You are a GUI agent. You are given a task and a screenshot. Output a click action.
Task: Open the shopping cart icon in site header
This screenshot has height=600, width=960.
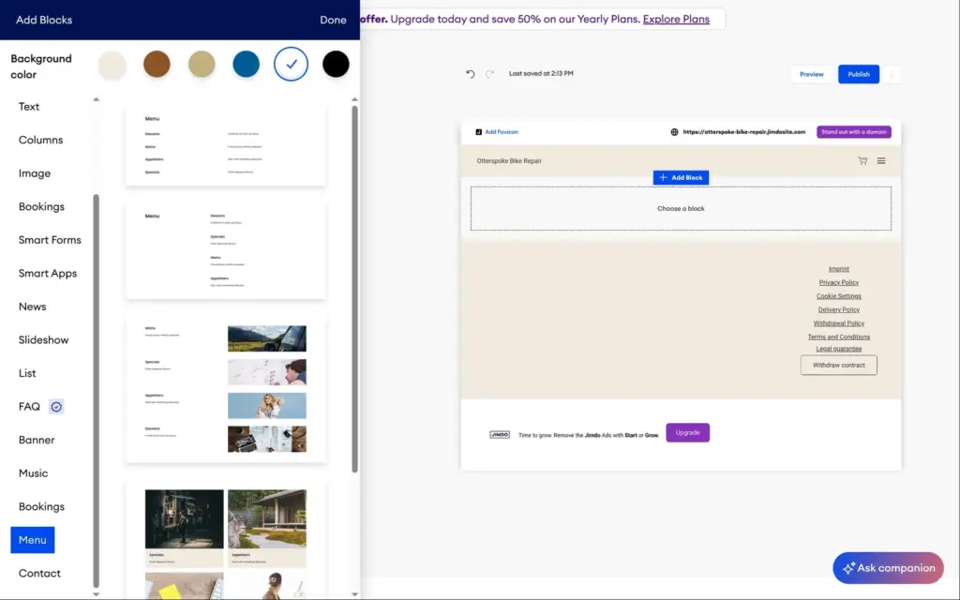(x=862, y=161)
